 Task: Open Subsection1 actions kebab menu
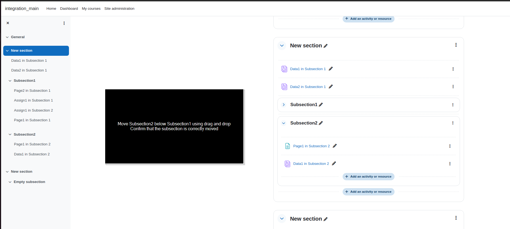pos(453,105)
